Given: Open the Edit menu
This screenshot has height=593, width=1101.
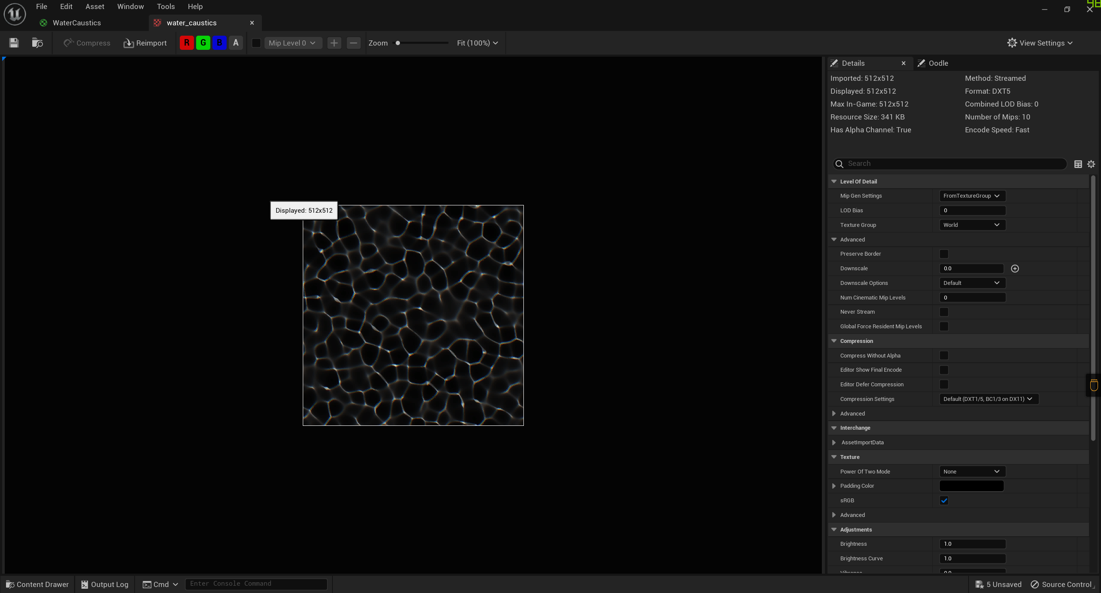Looking at the screenshot, I should click(x=66, y=6).
